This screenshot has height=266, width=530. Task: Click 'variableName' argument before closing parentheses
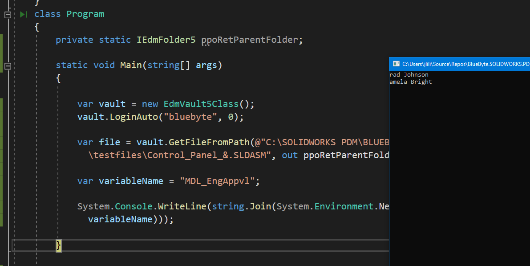pyautogui.click(x=120, y=219)
